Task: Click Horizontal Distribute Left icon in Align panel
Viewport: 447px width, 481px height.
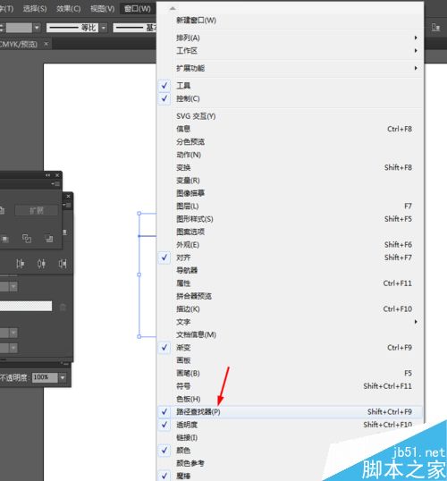Action: (21, 264)
